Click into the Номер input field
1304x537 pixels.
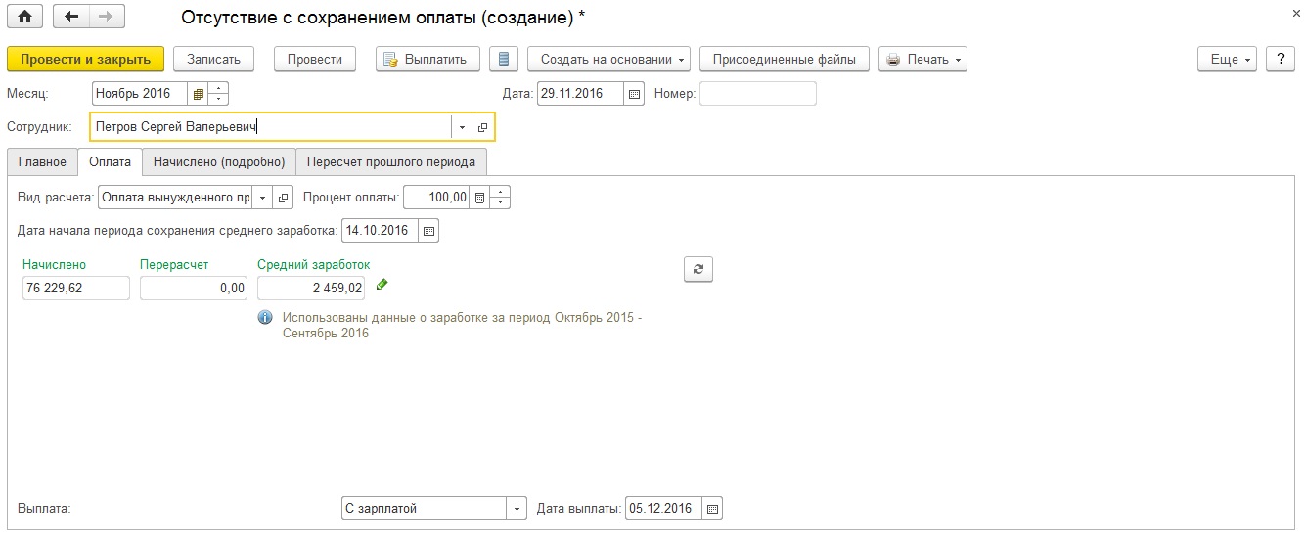[x=758, y=94]
